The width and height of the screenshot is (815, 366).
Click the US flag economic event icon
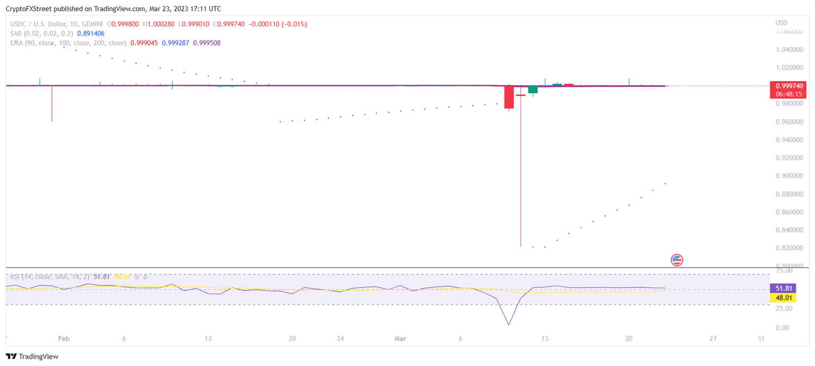point(677,260)
